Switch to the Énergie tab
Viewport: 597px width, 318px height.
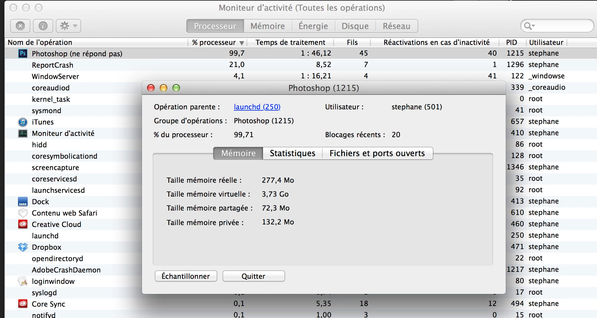[x=313, y=26]
